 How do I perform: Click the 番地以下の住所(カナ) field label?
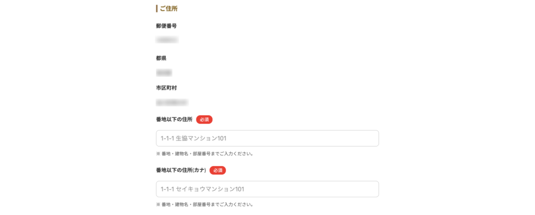(181, 170)
